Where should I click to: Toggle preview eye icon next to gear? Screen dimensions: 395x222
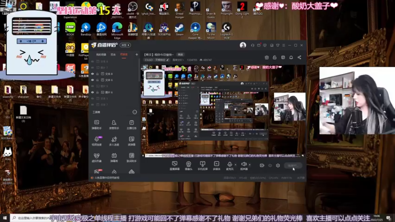(270, 165)
